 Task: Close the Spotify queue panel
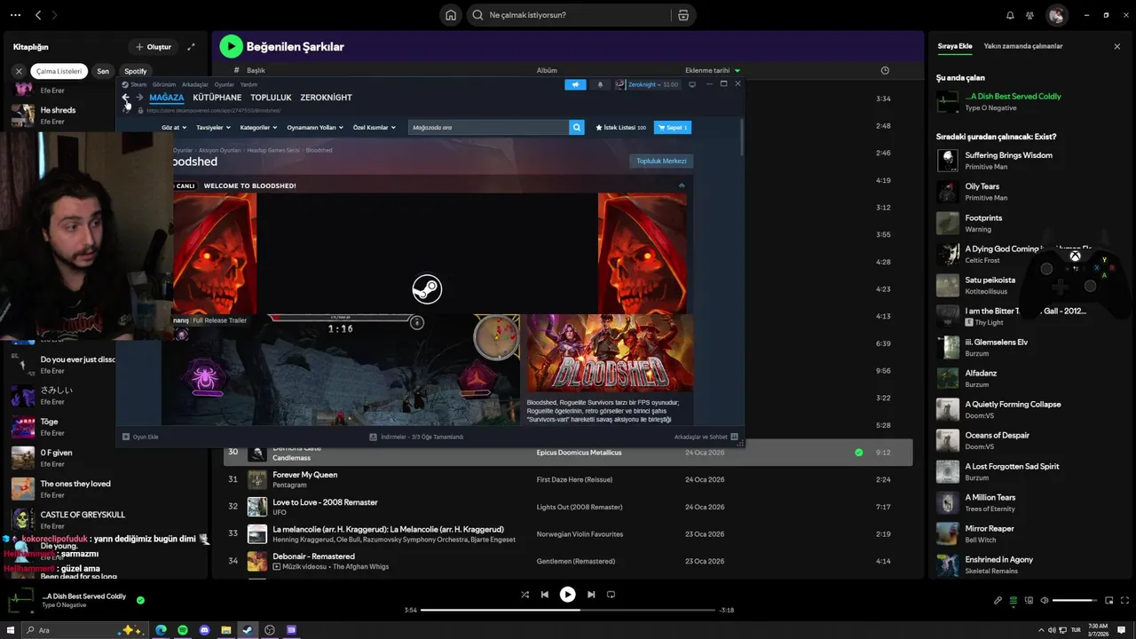point(1117,46)
